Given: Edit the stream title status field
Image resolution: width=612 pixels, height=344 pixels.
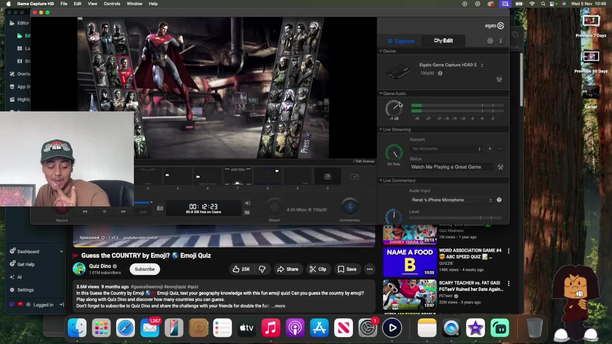Looking at the screenshot, I should pyautogui.click(x=452, y=167).
